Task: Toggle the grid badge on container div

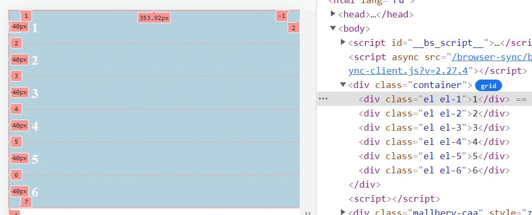Action: pyautogui.click(x=489, y=86)
